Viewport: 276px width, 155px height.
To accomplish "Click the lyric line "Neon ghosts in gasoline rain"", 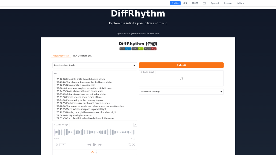I will 80,85.
